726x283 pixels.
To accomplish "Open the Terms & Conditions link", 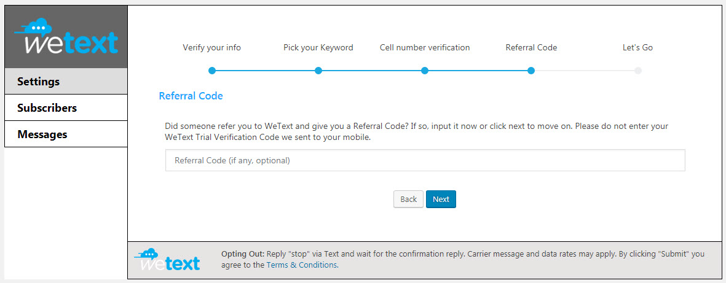I will pos(302,265).
